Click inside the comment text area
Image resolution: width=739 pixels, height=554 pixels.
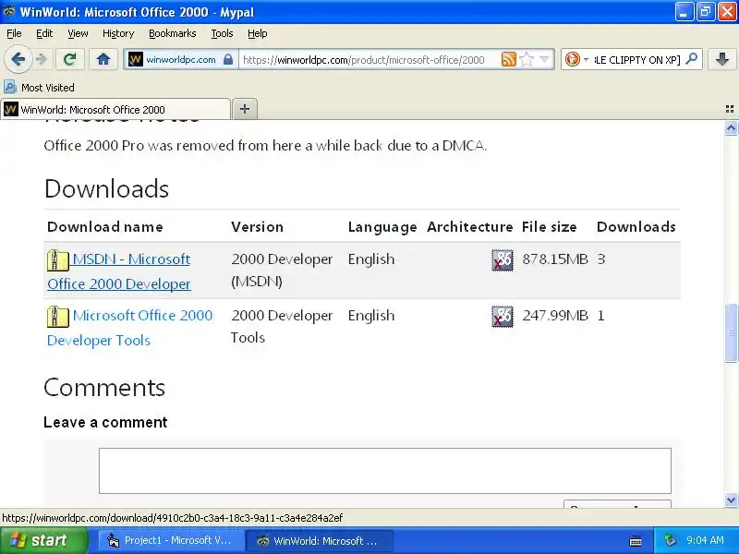(385, 471)
